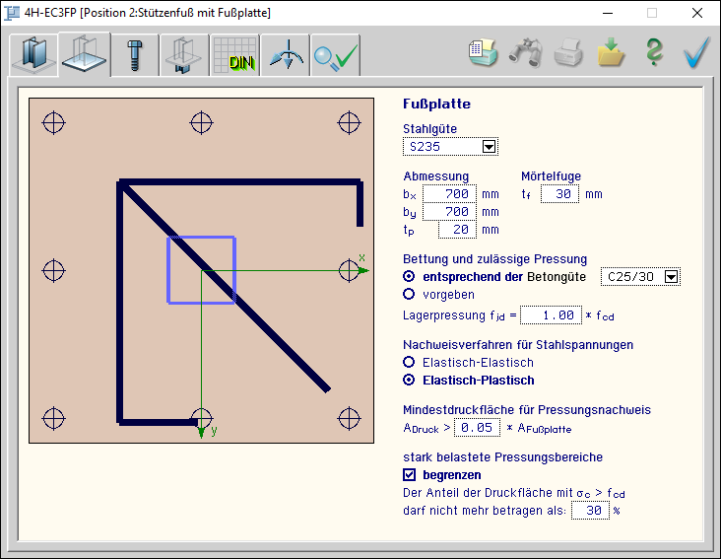Viewport: 721px width, 559px height.
Task: Click the internal forces arrow icon
Action: click(x=285, y=55)
